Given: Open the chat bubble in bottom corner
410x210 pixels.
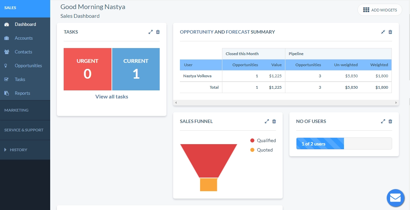Looking at the screenshot, I should (395, 198).
